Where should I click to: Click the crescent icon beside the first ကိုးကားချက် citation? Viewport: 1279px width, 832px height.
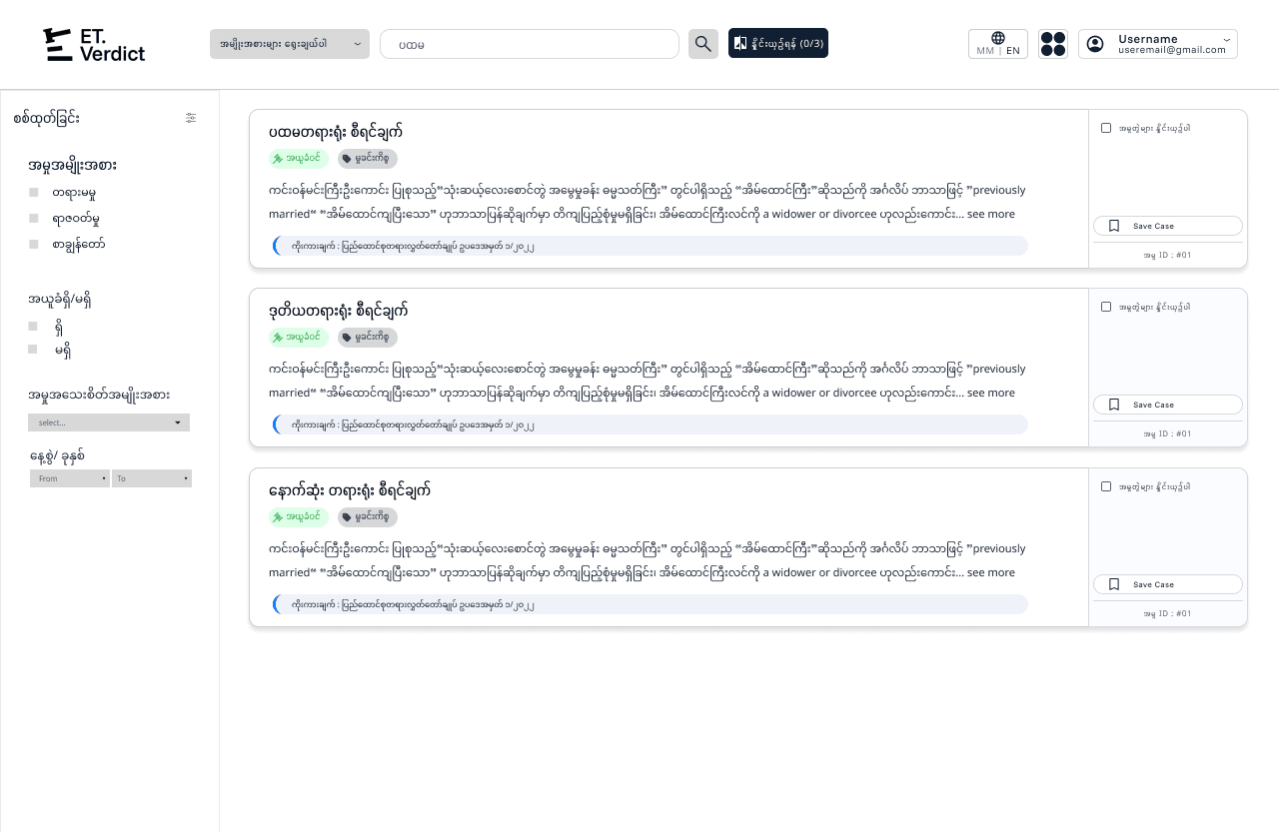coord(277,246)
